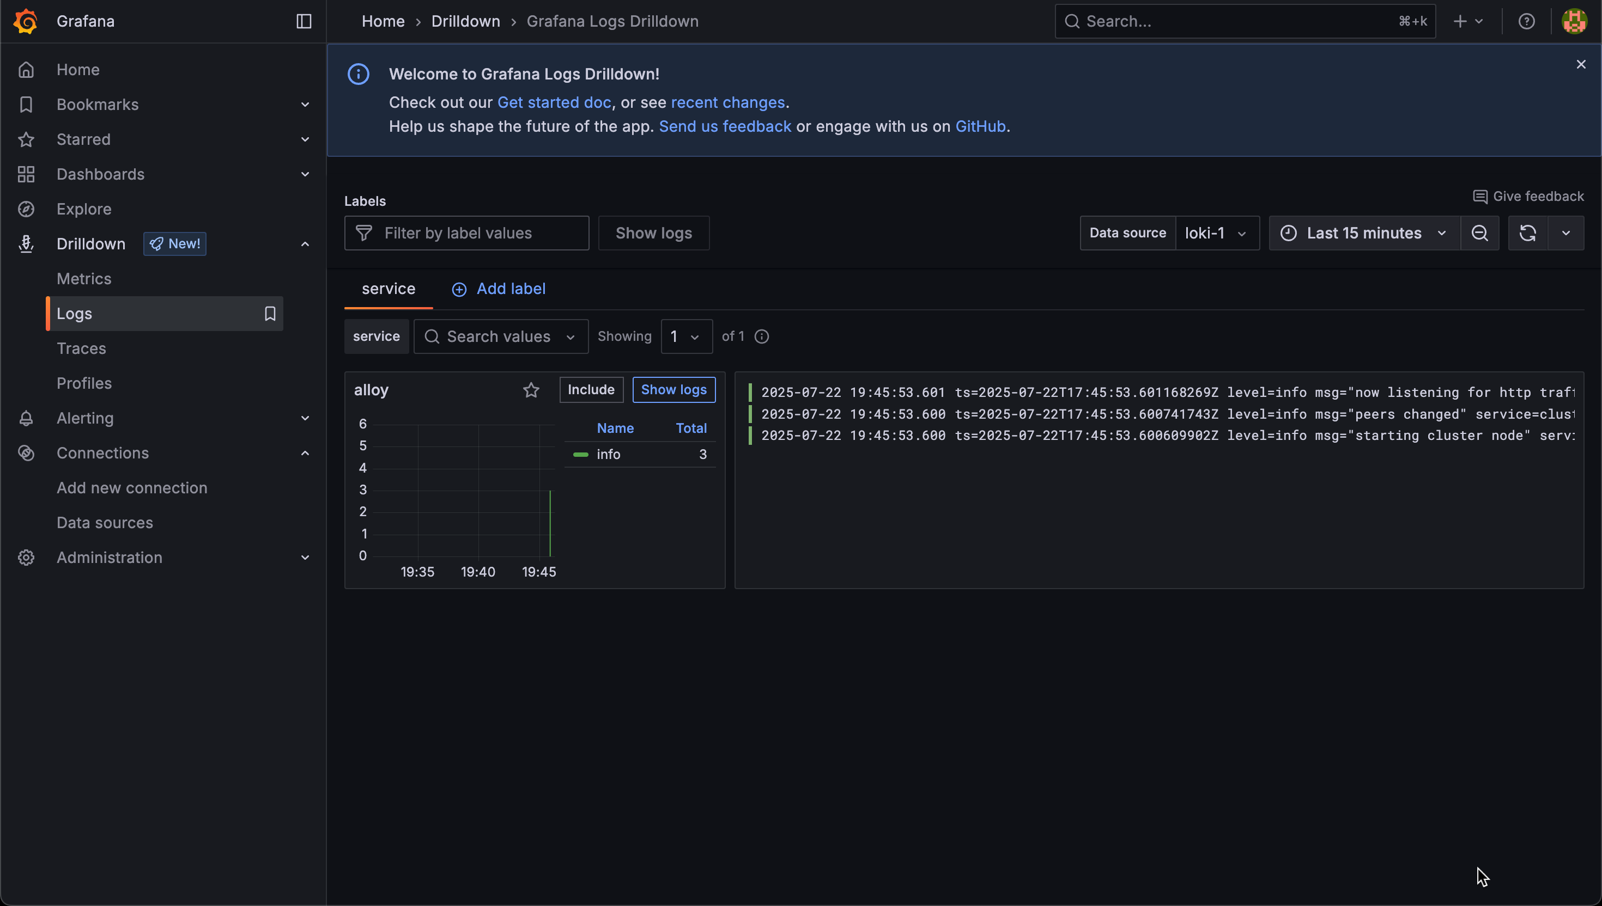This screenshot has width=1602, height=906.
Task: Click Show logs button next to label filter
Action: 654,232
